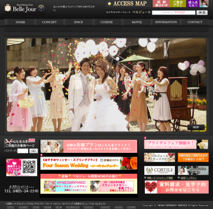Click the rose heart icon

pyautogui.click(x=151, y=187)
